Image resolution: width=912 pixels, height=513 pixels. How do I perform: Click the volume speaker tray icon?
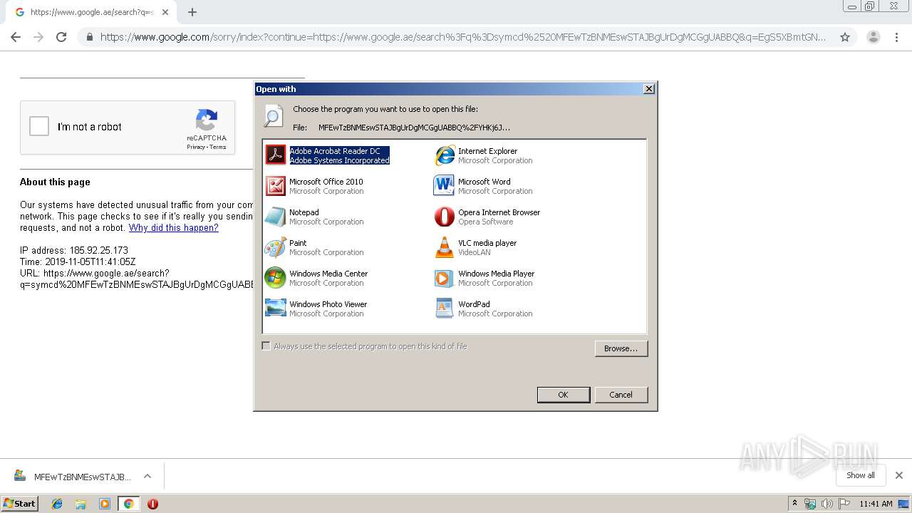(827, 504)
